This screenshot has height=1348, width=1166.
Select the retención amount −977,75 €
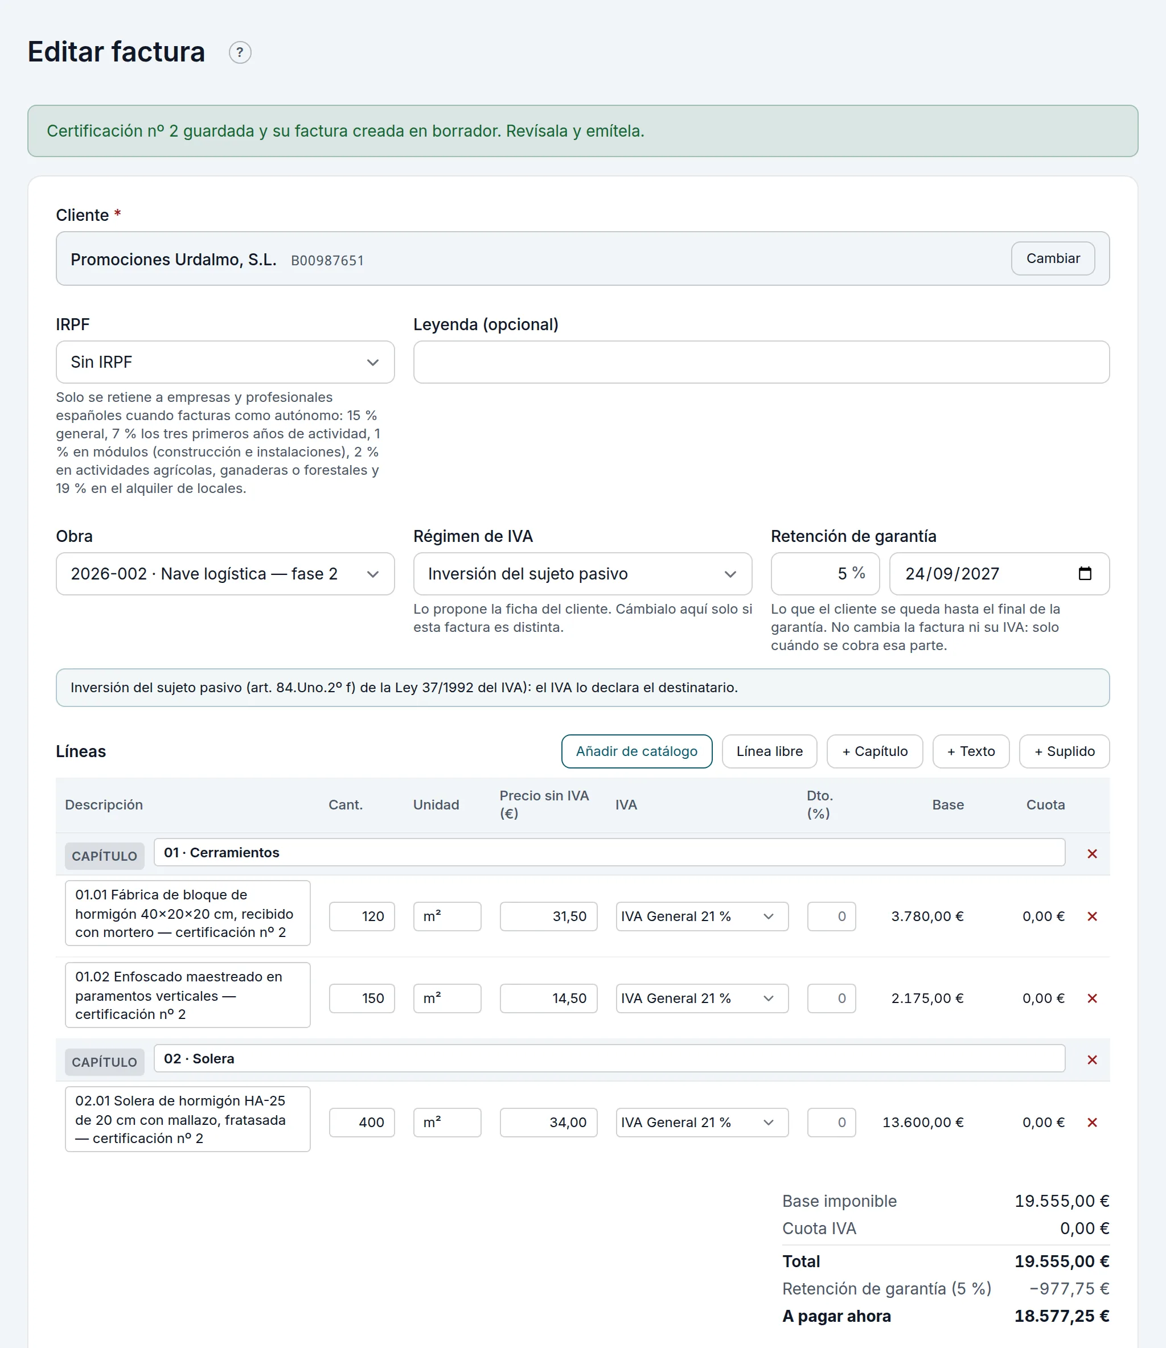(x=1069, y=1289)
